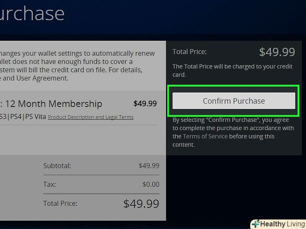306x229 pixels.
Task: Click the $0.00 tax amount
Action: (150, 184)
